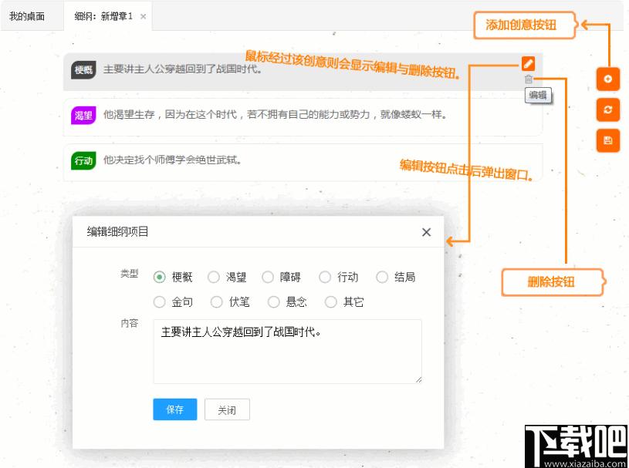Click the purple 渴望 tag badge
This screenshot has width=629, height=468.
pyautogui.click(x=83, y=116)
